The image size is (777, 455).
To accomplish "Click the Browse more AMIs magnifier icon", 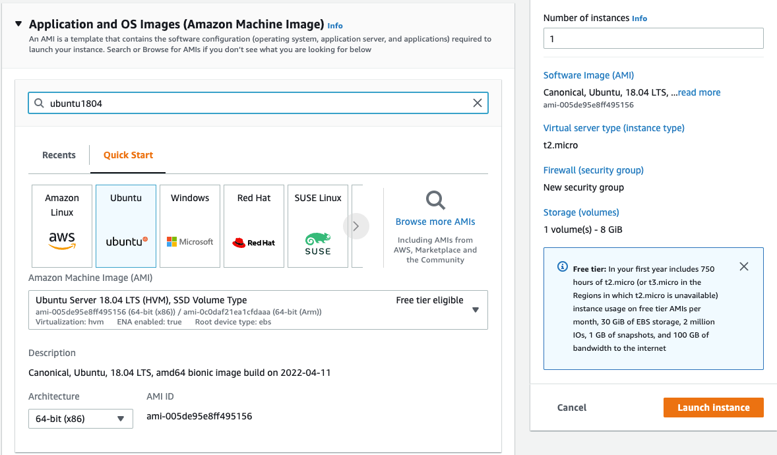I will 435,199.
